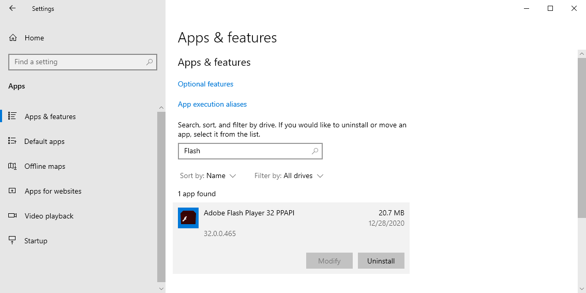Screen dimensions: 586x293
Task: Click the Uninstall button for Flash Player
Action: pyautogui.click(x=381, y=261)
